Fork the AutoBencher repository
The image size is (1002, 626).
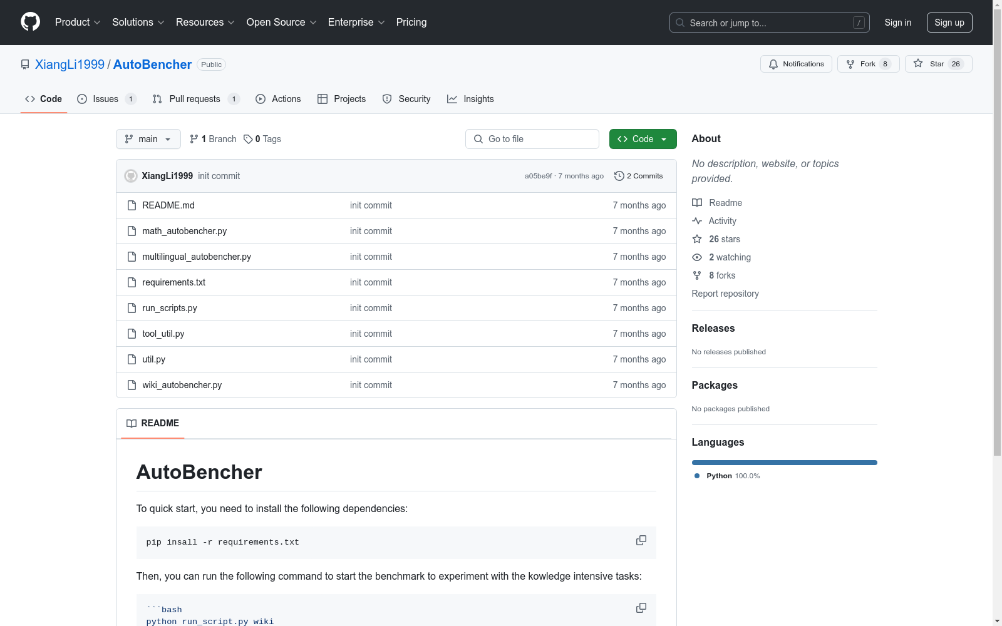point(868,64)
